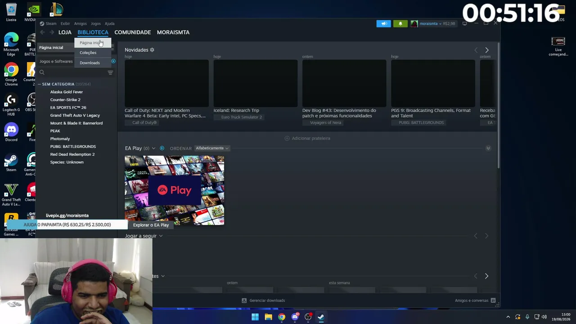Select Counter-Strike 2 in the game list

tap(65, 100)
